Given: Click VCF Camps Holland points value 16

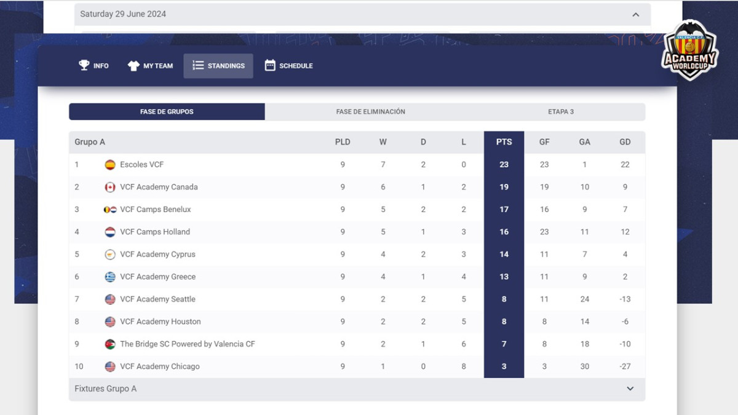Looking at the screenshot, I should coord(504,232).
